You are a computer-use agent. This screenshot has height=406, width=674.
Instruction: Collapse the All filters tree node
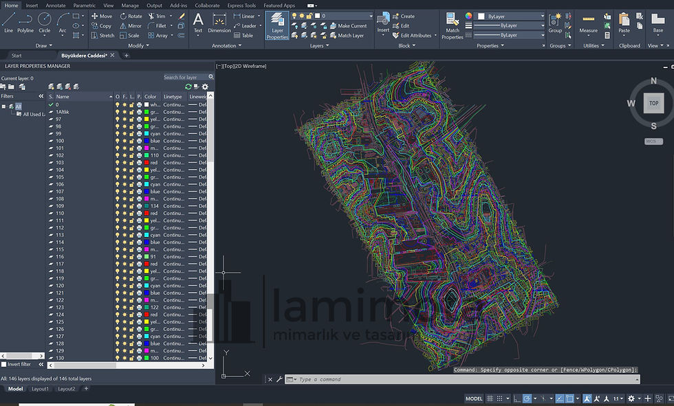4,106
